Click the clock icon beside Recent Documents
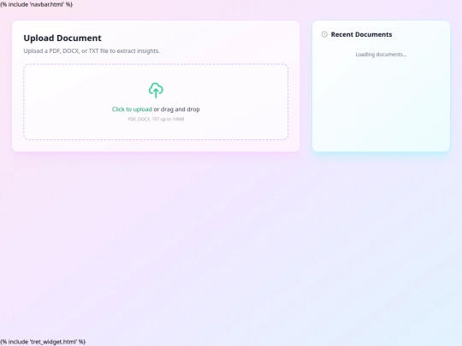The width and height of the screenshot is (462, 346). click(324, 34)
